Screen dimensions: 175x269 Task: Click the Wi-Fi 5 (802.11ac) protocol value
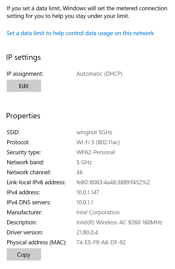(98, 142)
